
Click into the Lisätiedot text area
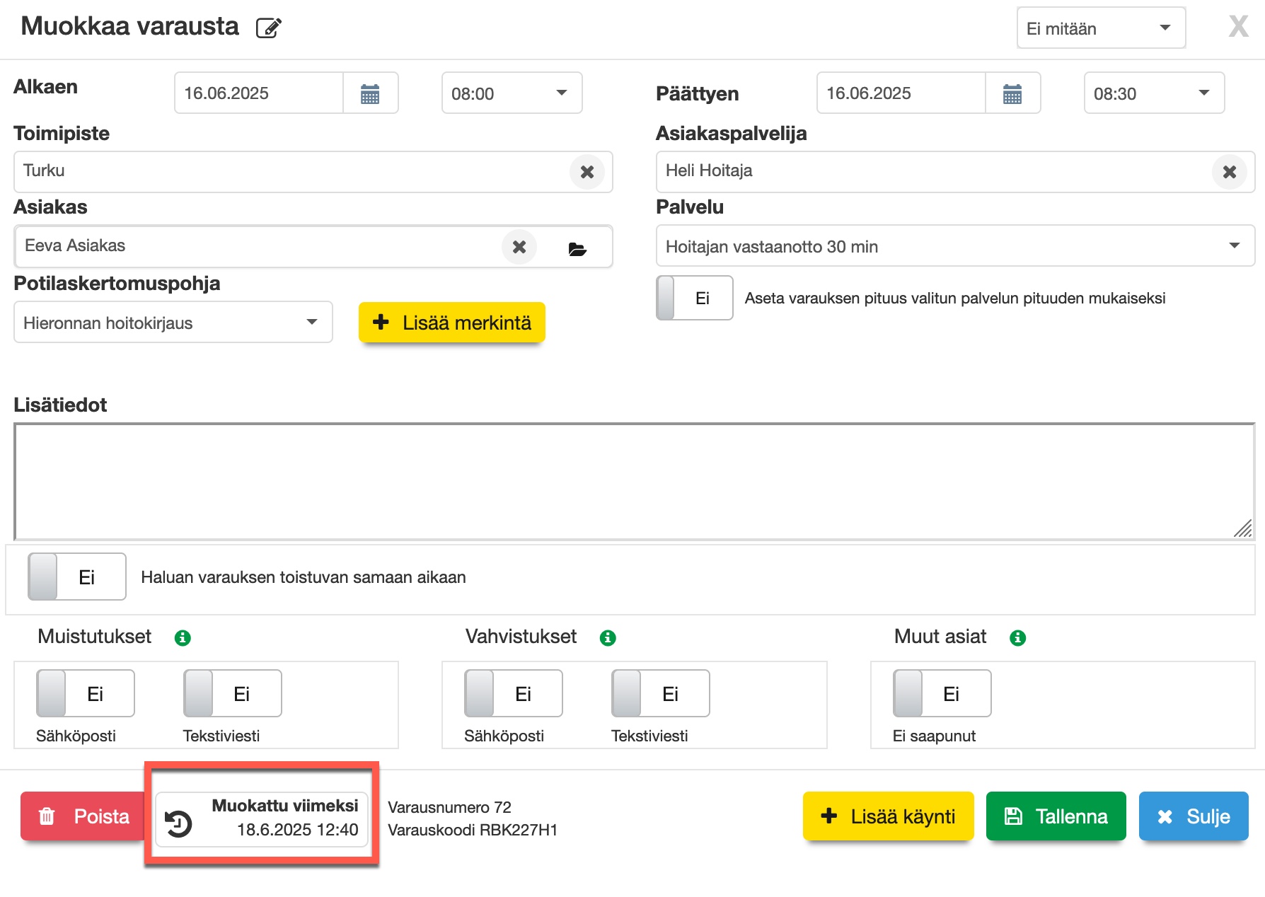(633, 482)
